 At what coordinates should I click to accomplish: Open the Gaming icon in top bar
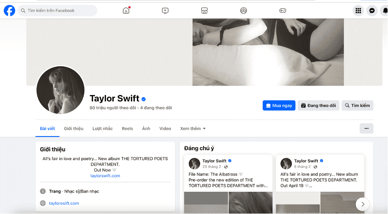tap(282, 11)
